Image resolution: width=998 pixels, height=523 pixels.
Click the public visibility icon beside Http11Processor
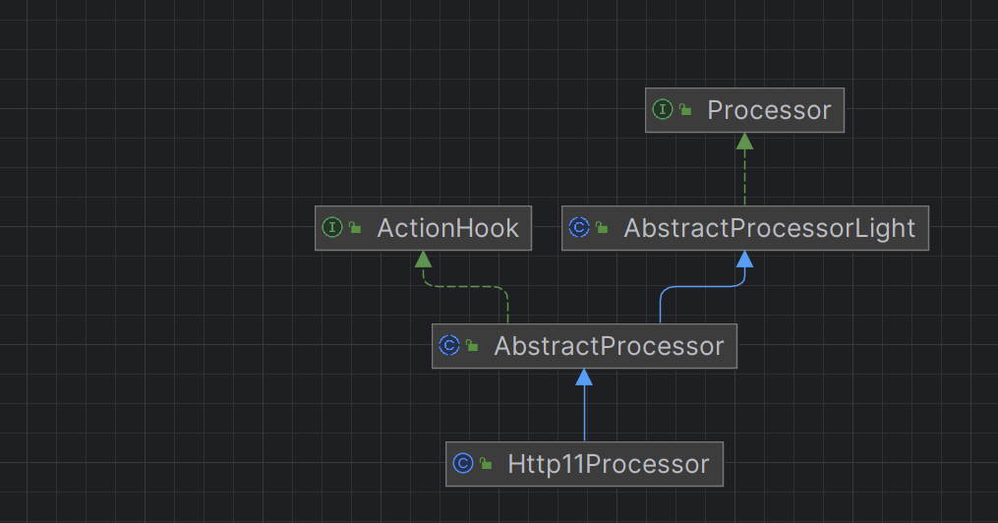[486, 464]
